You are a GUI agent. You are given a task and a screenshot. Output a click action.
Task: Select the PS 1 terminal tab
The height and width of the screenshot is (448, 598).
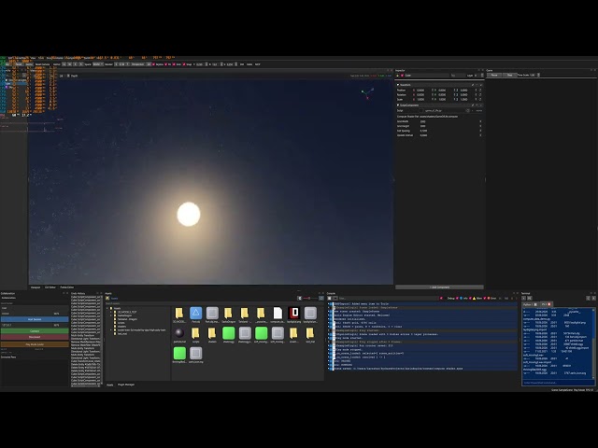click(x=544, y=304)
